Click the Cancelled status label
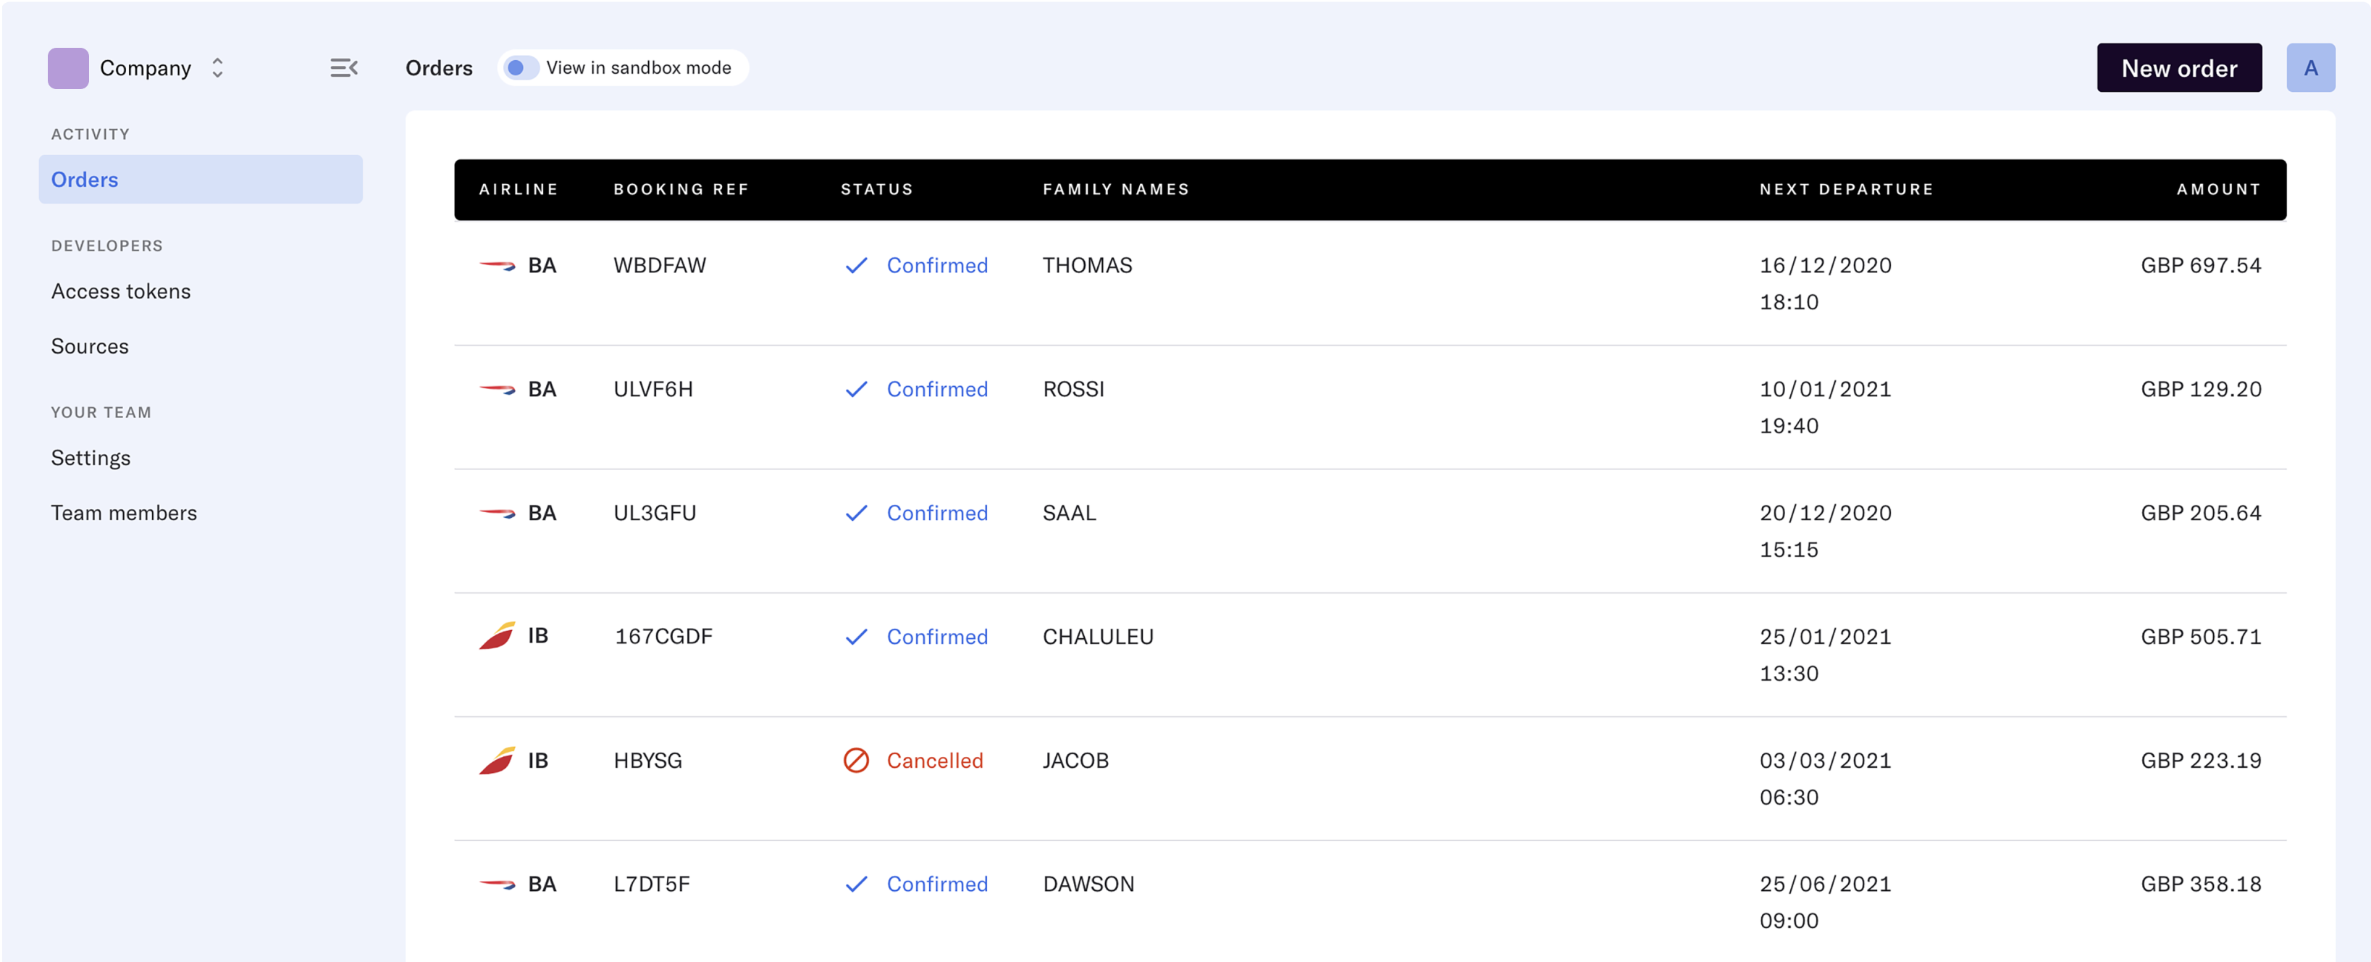2371x962 pixels. pos(934,761)
